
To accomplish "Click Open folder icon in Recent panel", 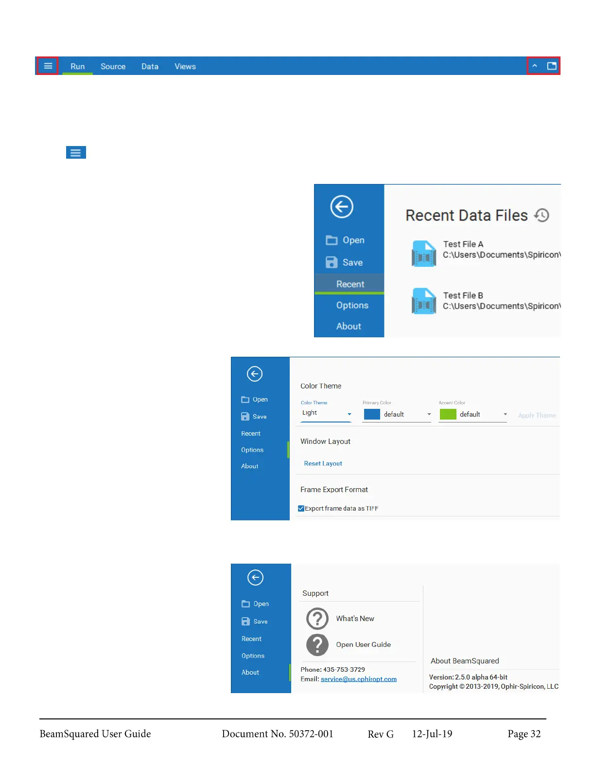I will pos(332,240).
